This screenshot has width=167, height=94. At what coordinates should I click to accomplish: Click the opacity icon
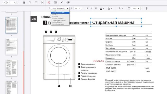[129, 8]
